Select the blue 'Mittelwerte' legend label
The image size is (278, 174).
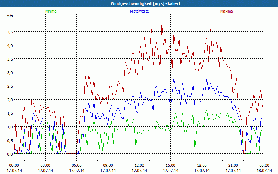139,11
